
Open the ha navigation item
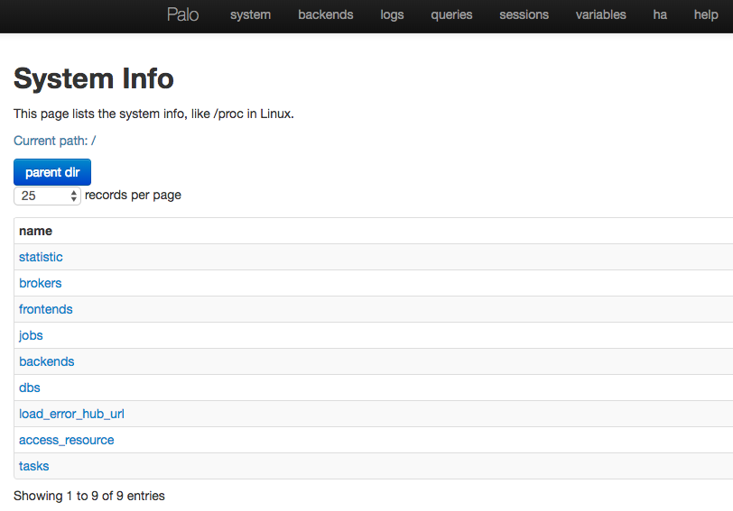coord(660,14)
